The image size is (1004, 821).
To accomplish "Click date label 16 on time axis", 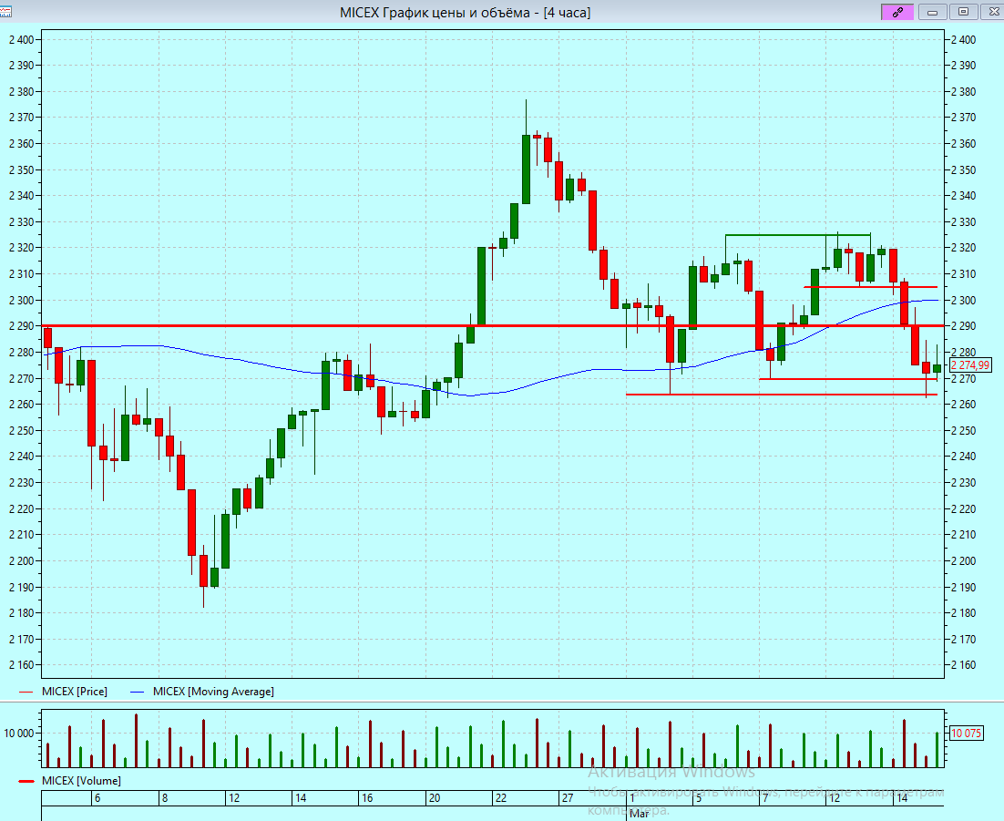I will (x=367, y=798).
